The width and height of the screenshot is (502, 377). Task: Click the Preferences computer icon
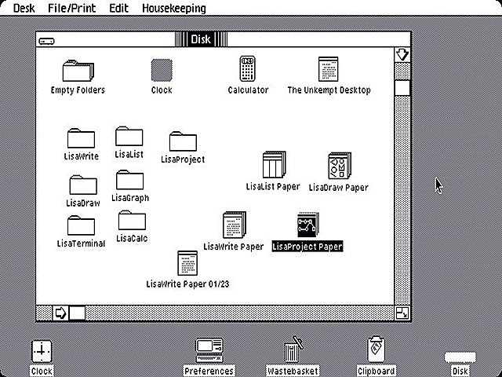point(209,350)
